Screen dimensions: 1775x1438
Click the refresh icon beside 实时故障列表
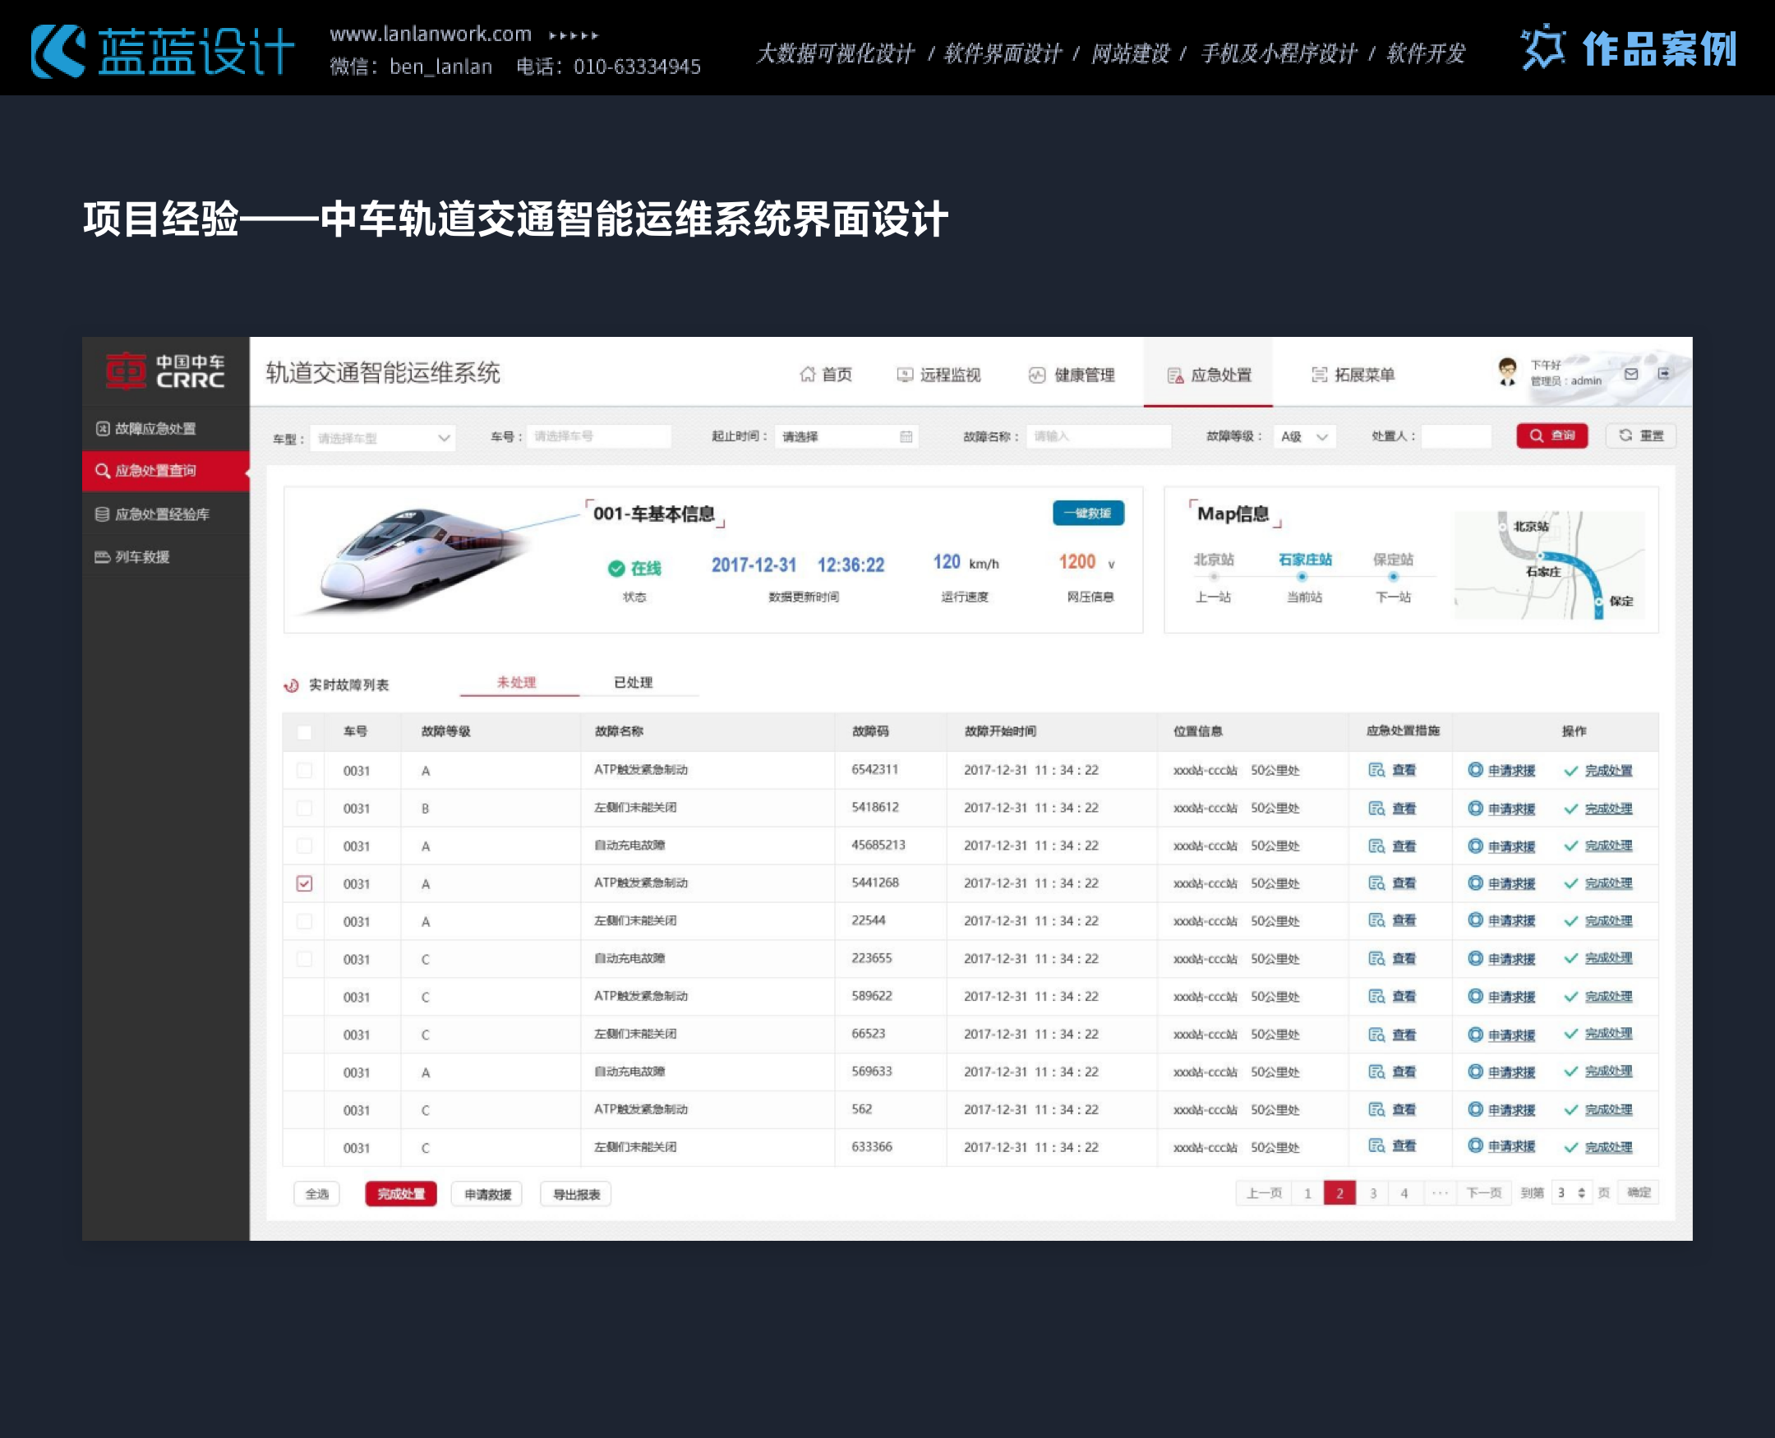(292, 684)
